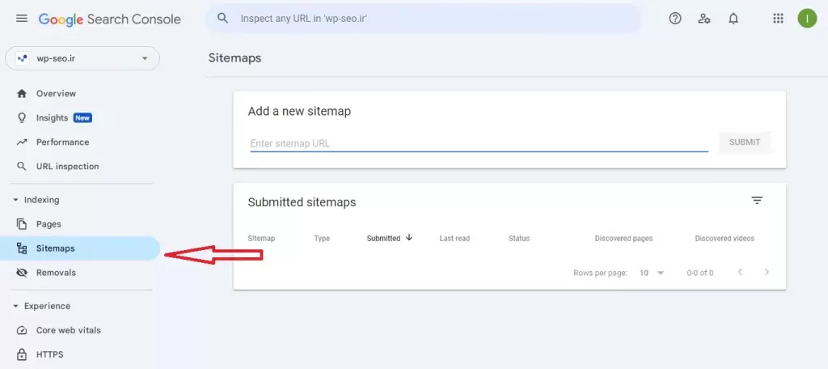Open the user settings people icon
The width and height of the screenshot is (828, 369).
coord(704,19)
